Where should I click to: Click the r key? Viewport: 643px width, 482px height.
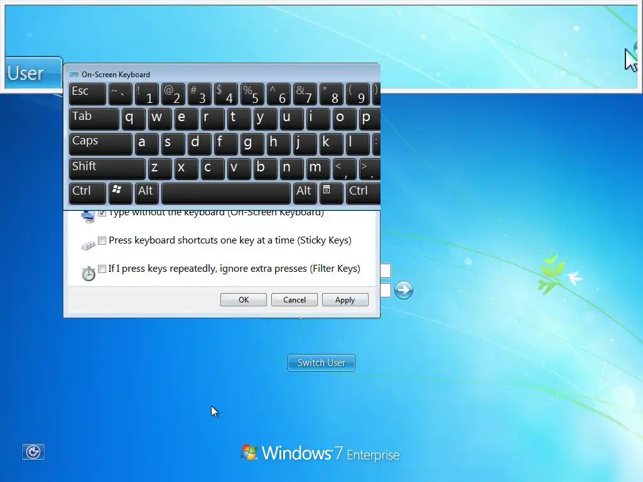click(x=212, y=119)
